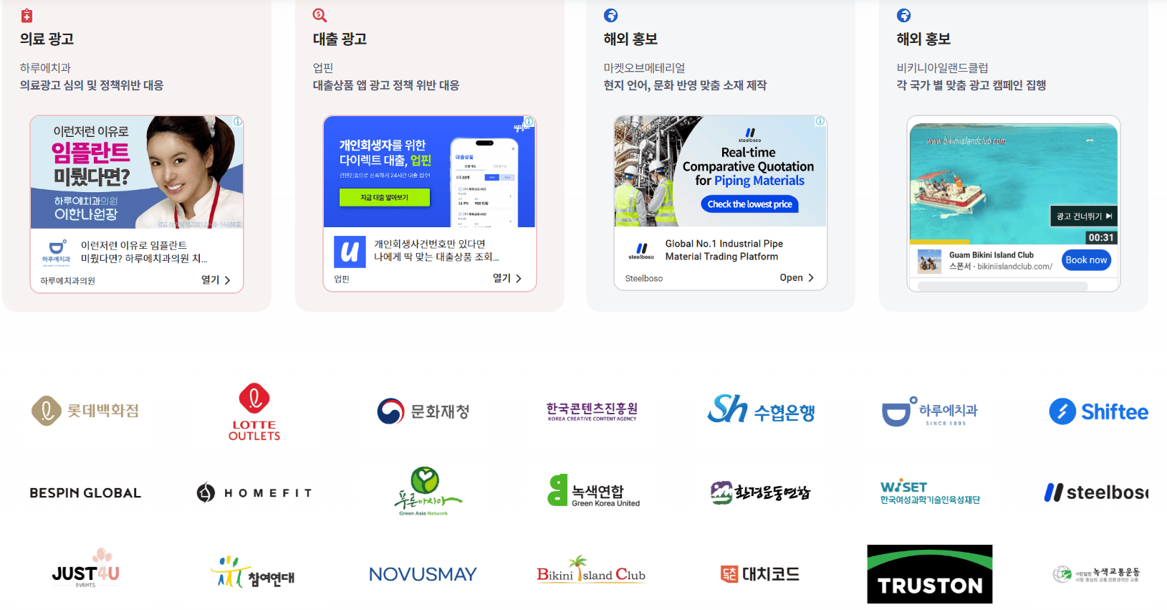Click the green TRUSTON logo
This screenshot has width=1167, height=610.
930,574
